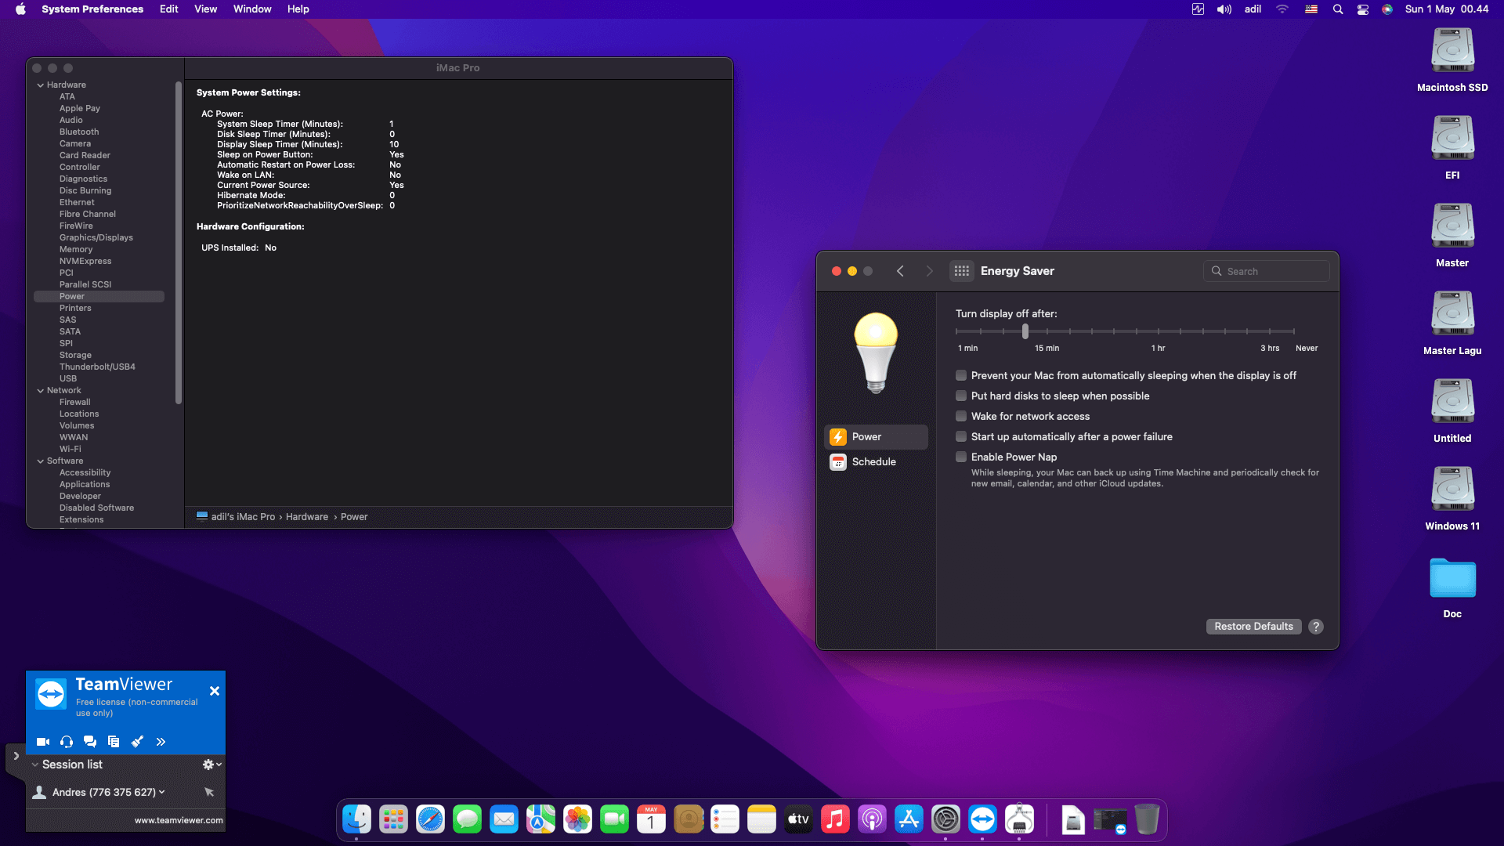Open the View menu

point(206,9)
